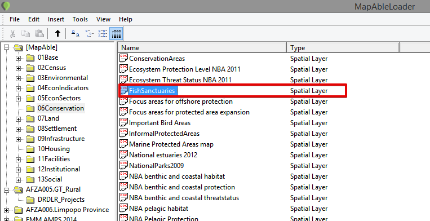Click the Marine Protected Areas map icon
The height and width of the screenshot is (221, 430).
pyautogui.click(x=123, y=144)
